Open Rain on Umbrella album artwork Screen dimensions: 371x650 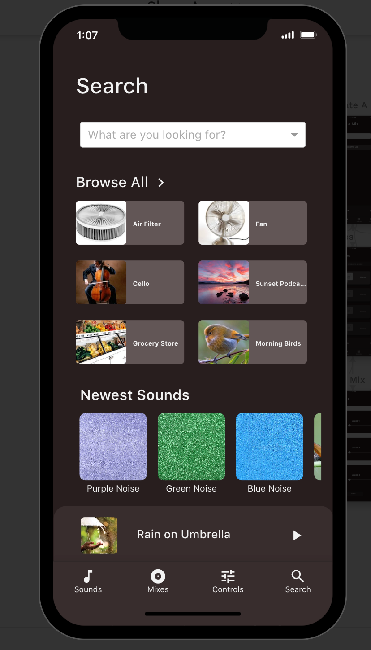click(x=99, y=536)
